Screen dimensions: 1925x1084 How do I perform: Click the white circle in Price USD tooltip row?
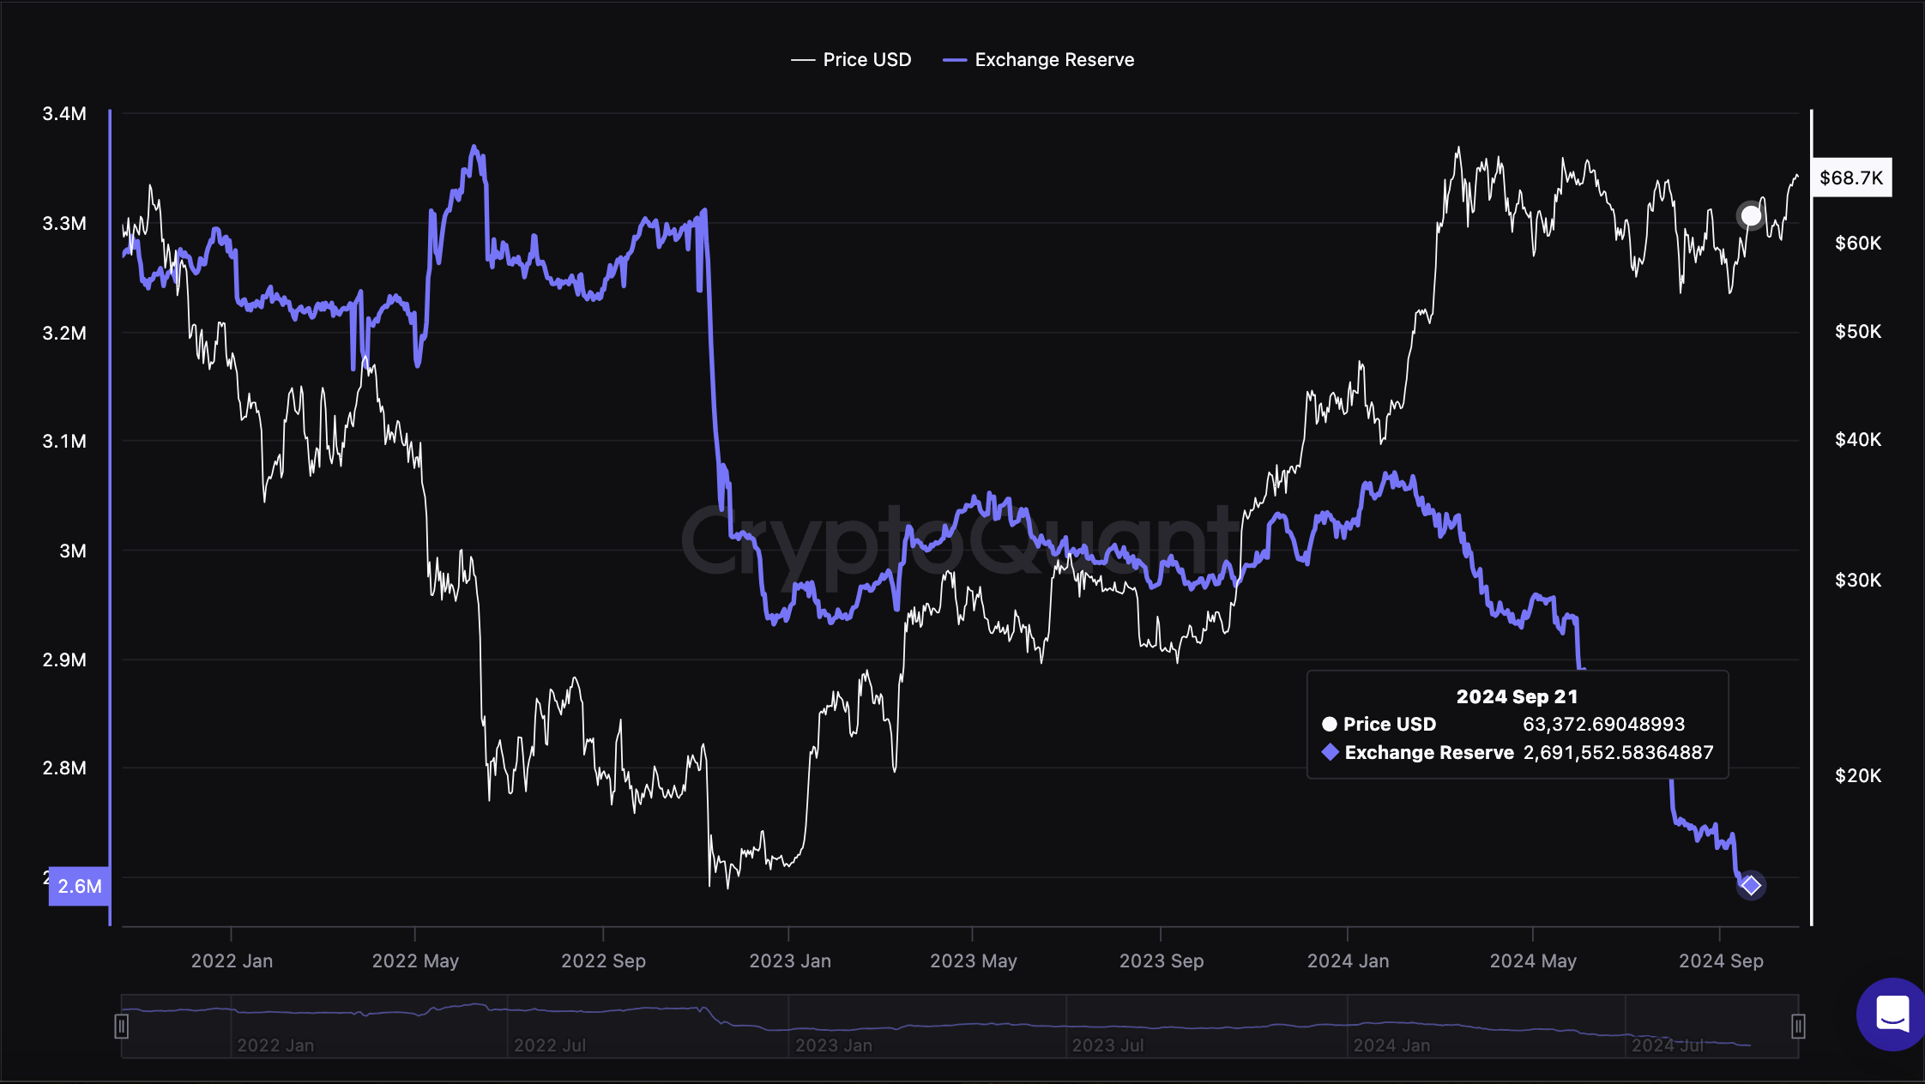click(1330, 724)
